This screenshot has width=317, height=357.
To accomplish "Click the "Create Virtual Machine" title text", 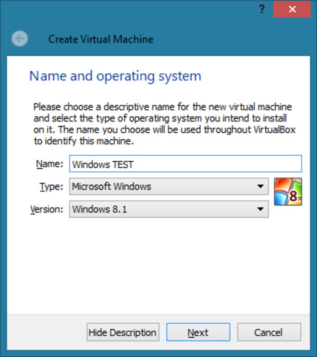I will (x=101, y=39).
